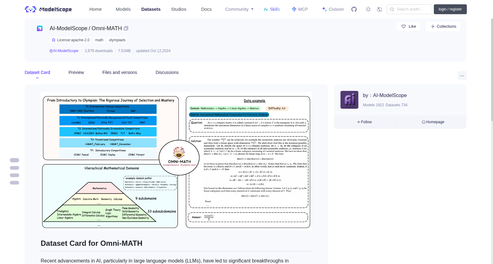
Task: Click the '2,679 downloads' text
Action: click(x=99, y=51)
